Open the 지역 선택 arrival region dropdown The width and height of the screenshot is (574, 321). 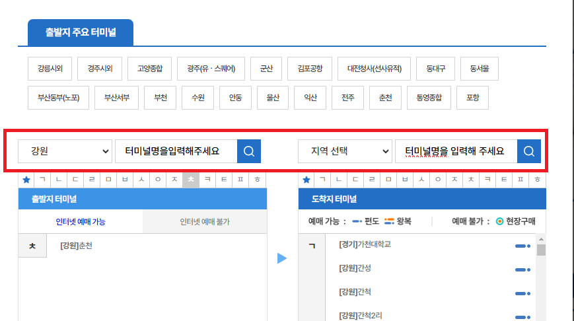pyautogui.click(x=345, y=151)
